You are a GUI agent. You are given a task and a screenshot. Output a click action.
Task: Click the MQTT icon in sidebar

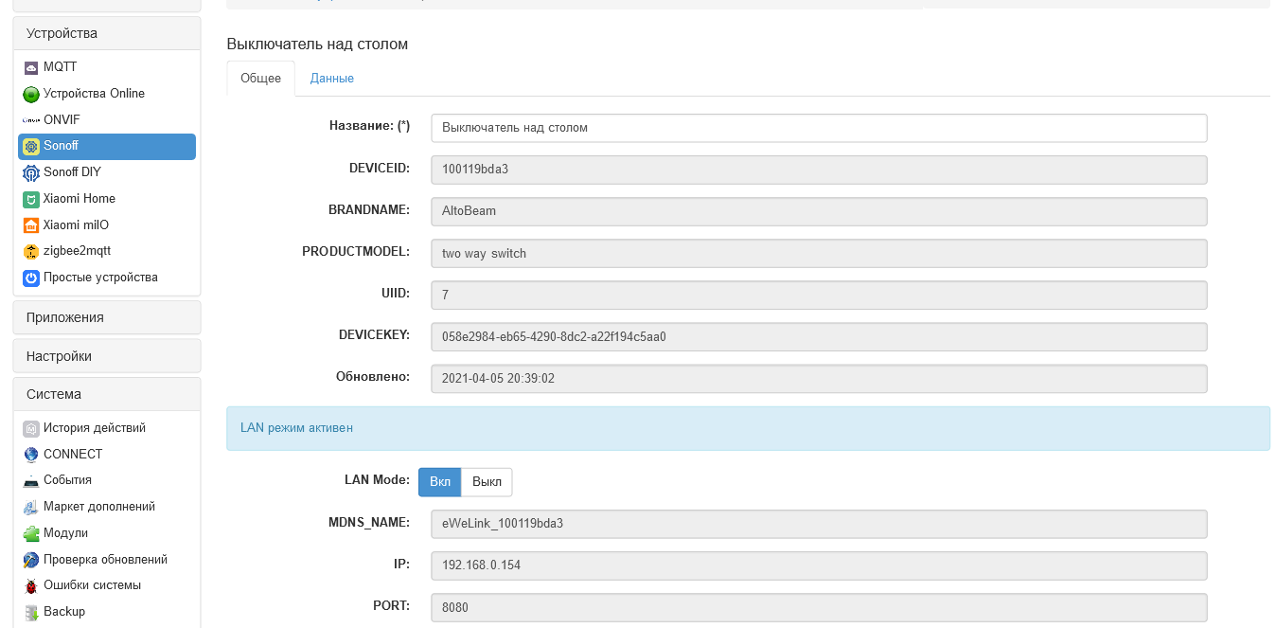tap(31, 67)
